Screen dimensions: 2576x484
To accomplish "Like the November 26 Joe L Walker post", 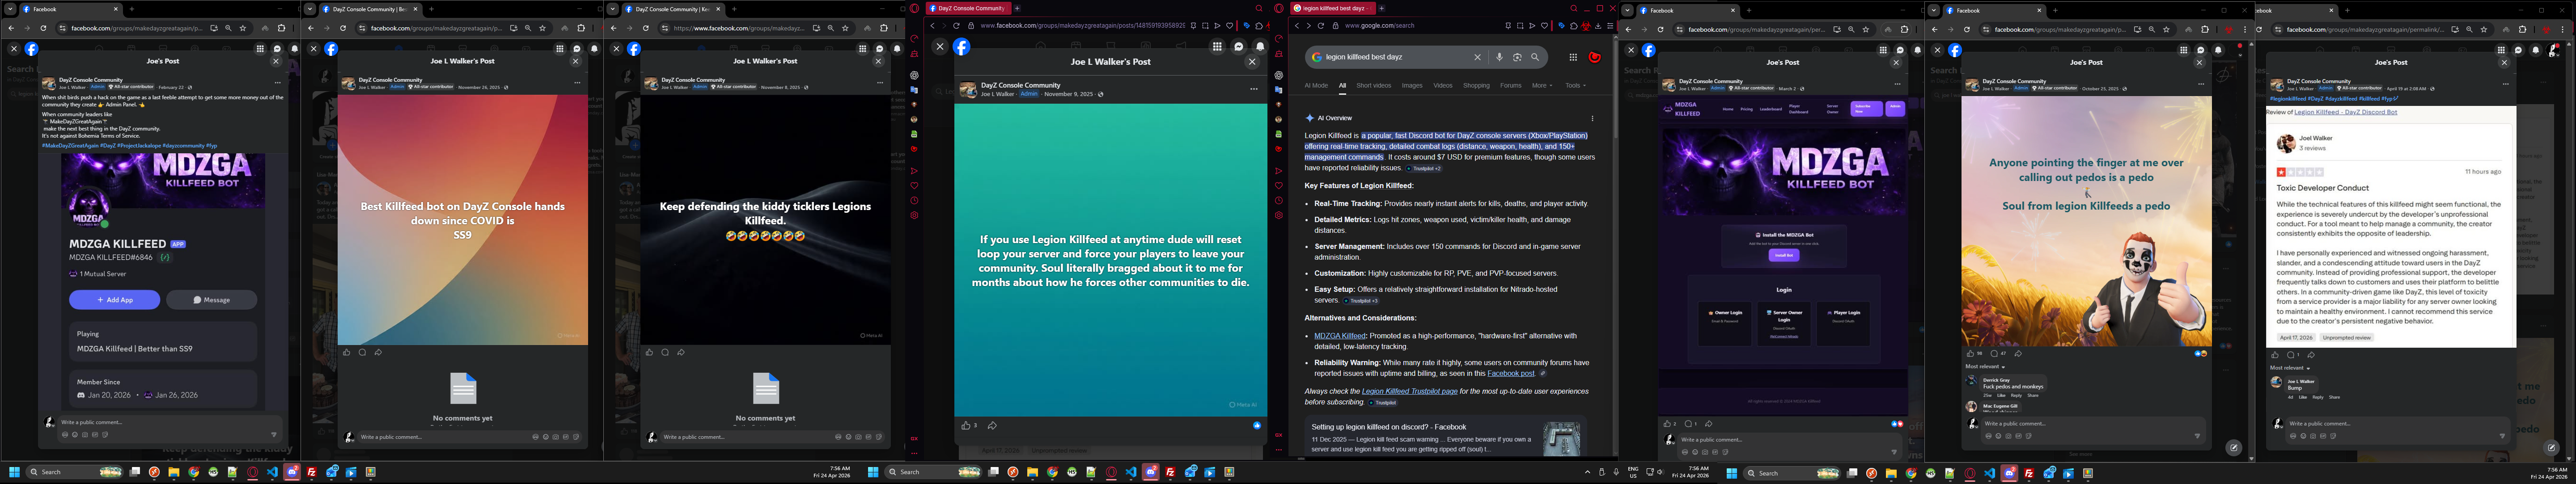I will coord(347,352).
